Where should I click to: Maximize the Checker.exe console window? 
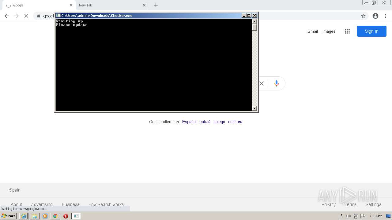[249, 16]
